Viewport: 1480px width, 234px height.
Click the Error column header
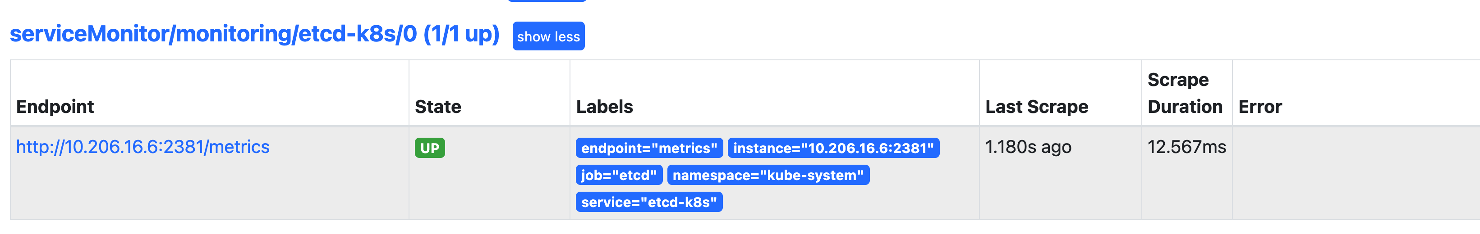pos(1260,107)
